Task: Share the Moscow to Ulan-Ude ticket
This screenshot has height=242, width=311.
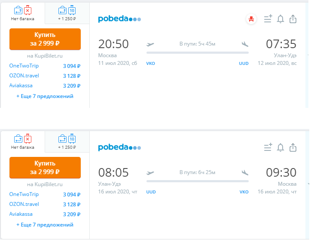Action: [x=293, y=19]
